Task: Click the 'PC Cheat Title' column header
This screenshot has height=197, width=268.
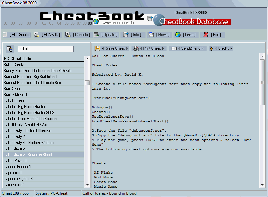Action: tap(44, 59)
